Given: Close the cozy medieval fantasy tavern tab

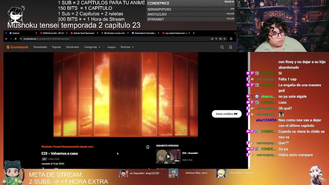Looking at the screenshot, I should [x=189, y=33].
